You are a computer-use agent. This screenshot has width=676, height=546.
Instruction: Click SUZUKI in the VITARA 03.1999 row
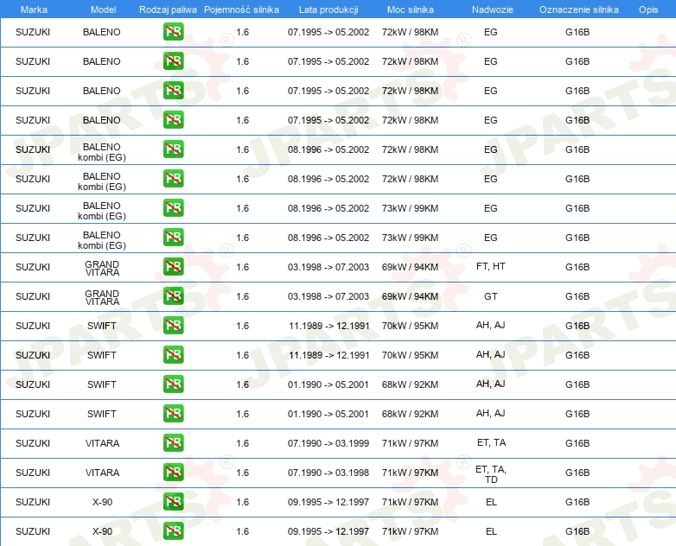coord(33,443)
